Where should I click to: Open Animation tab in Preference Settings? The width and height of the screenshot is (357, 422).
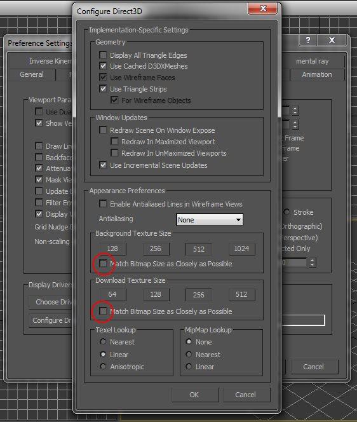[x=317, y=74]
